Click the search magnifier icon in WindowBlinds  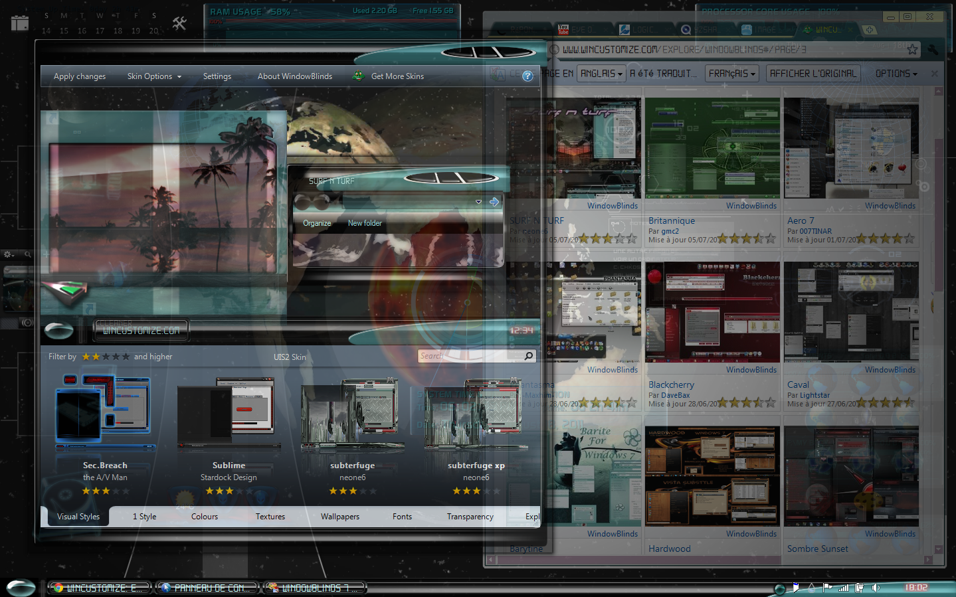529,356
